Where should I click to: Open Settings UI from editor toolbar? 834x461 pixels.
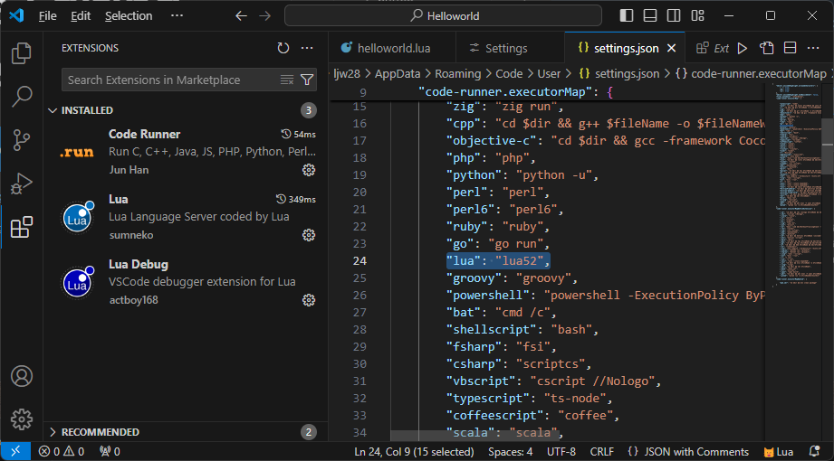click(x=766, y=48)
